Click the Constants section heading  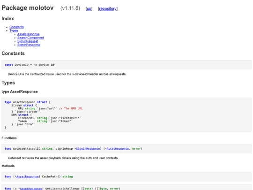click(13, 53)
